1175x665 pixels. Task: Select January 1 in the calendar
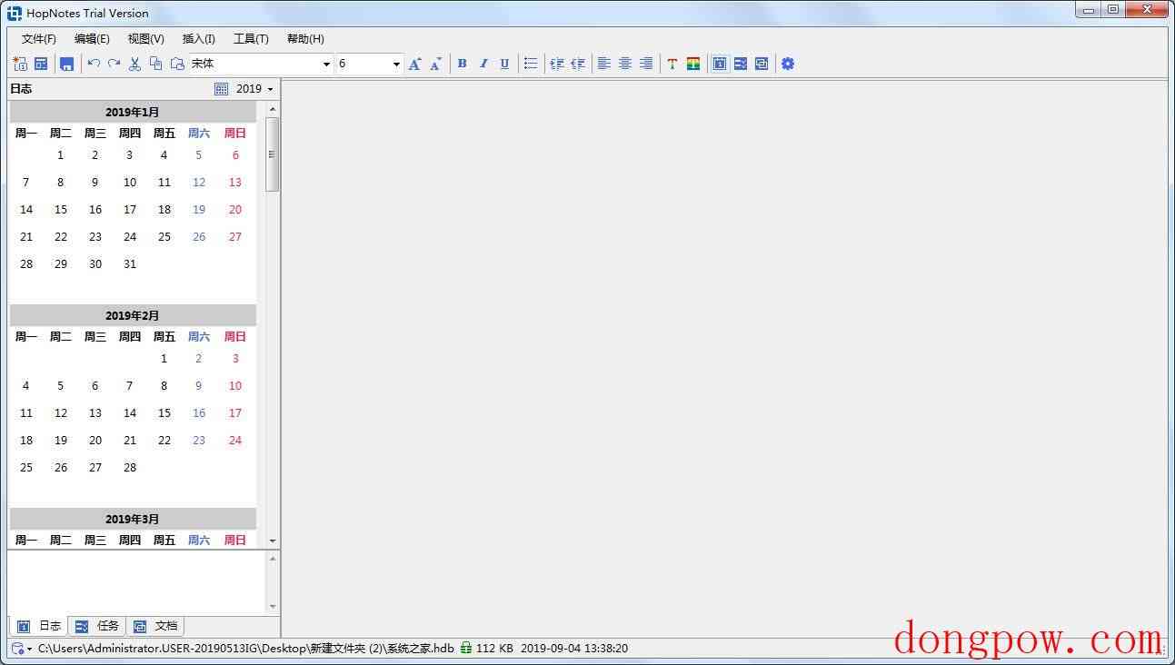61,155
